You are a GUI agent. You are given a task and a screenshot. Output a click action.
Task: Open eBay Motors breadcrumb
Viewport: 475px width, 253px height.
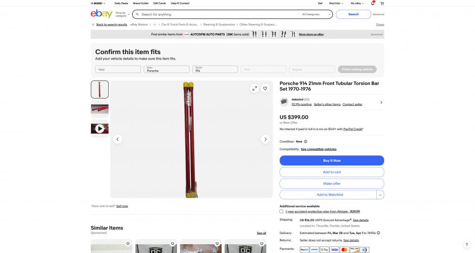click(x=139, y=25)
